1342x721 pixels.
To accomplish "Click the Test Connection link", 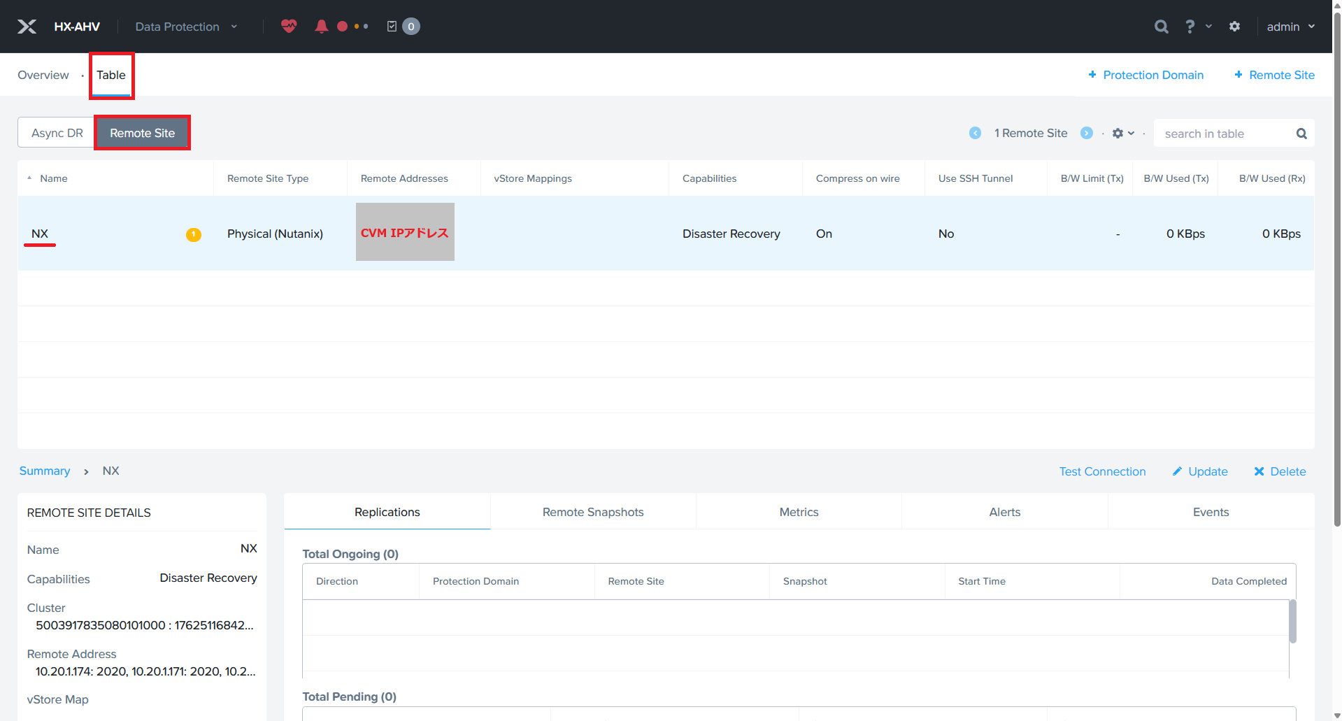I will [x=1102, y=471].
